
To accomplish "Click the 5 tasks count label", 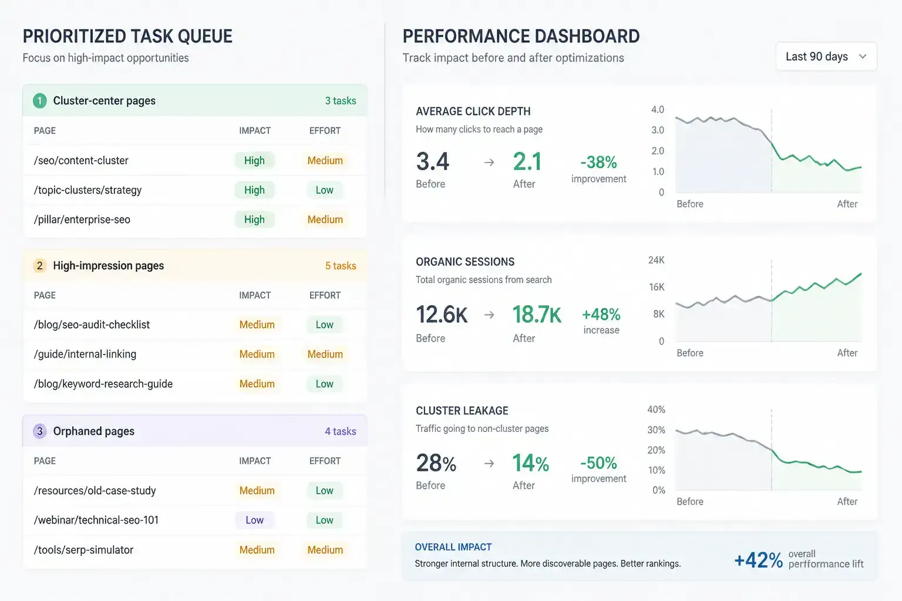I will pyautogui.click(x=341, y=266).
